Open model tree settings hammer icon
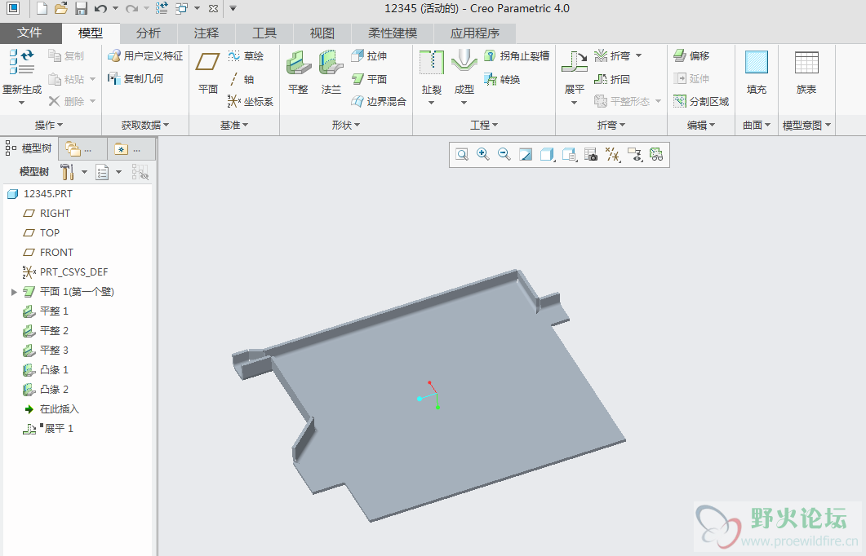The height and width of the screenshot is (556, 866). pyautogui.click(x=68, y=171)
